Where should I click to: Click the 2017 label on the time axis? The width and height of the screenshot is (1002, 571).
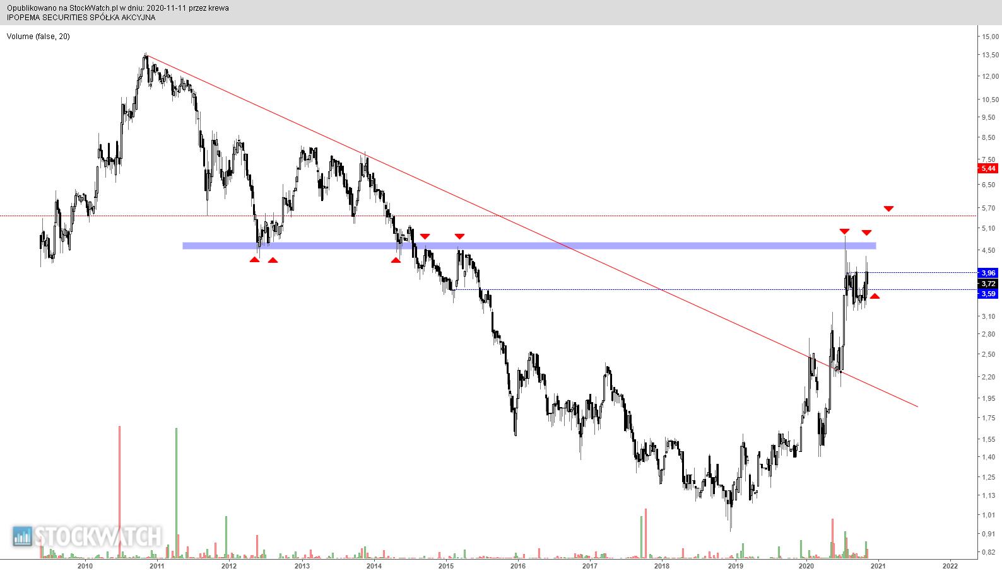590,566
